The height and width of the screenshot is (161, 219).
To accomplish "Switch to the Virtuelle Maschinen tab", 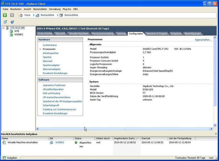I will (79, 34).
